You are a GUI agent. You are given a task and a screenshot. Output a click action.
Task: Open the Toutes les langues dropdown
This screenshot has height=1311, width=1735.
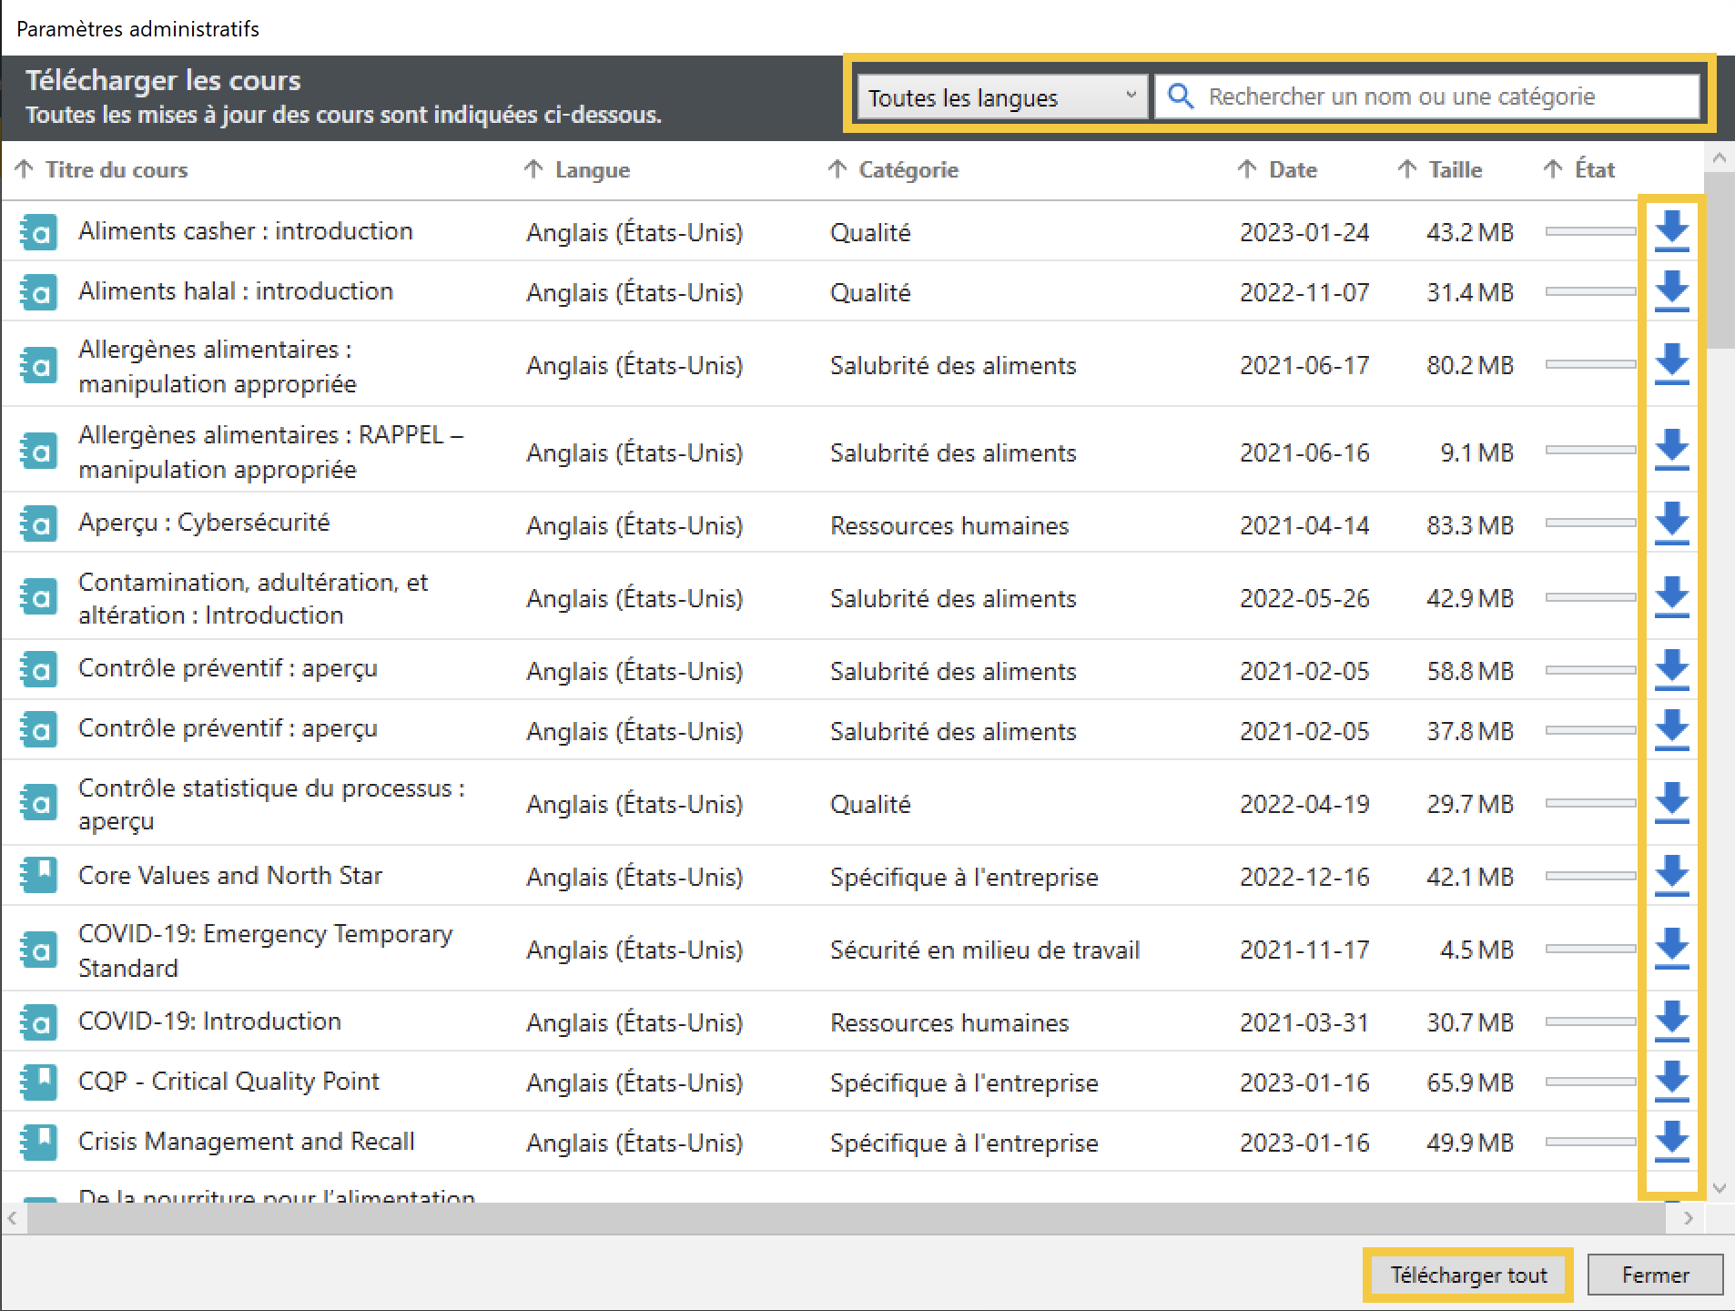click(x=1001, y=97)
